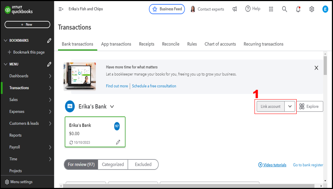This screenshot has height=189, width=333.
Task: Refresh bank feed dated 10/10/2023
Action: tap(71, 142)
